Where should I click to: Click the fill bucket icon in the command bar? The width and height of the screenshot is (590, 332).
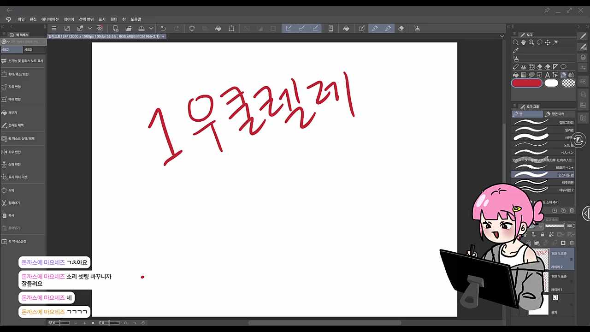[218, 29]
